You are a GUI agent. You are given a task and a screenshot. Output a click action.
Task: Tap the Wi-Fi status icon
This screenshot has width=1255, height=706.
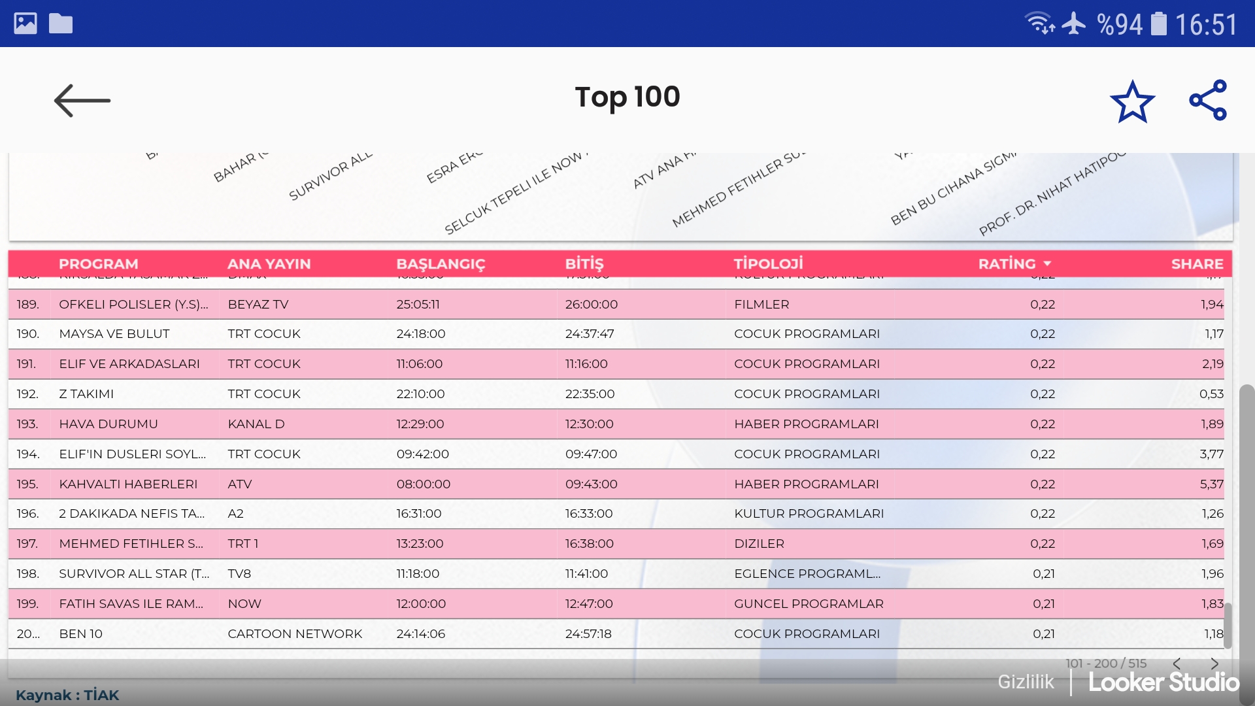click(1040, 24)
